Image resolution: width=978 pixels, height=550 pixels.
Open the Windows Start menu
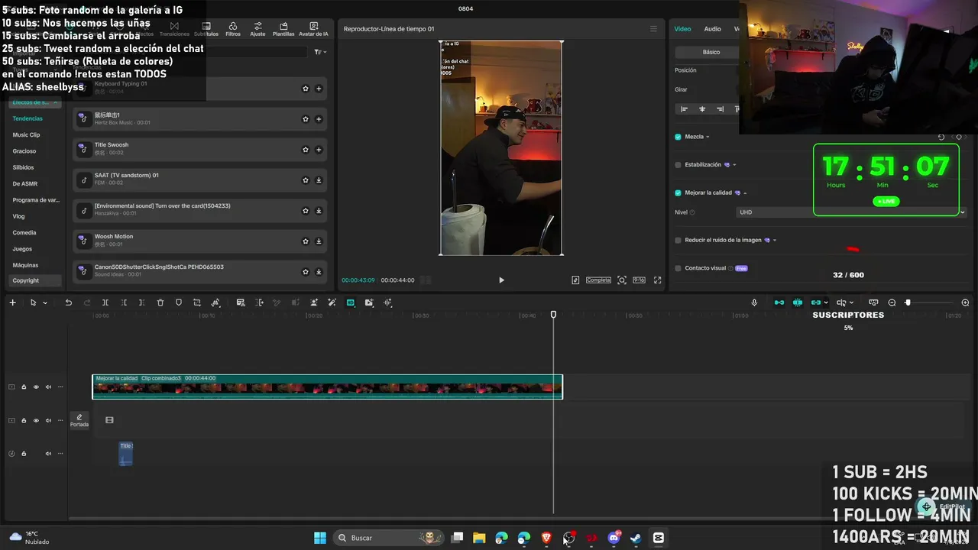(320, 538)
